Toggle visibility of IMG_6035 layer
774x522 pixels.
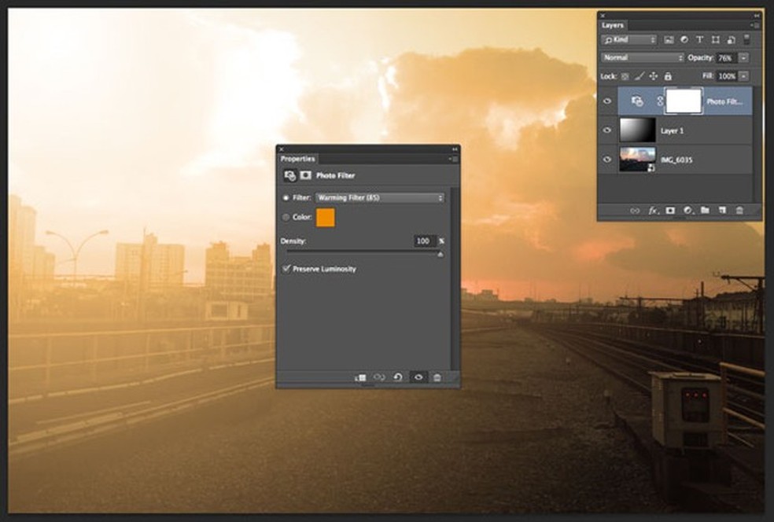pyautogui.click(x=606, y=160)
